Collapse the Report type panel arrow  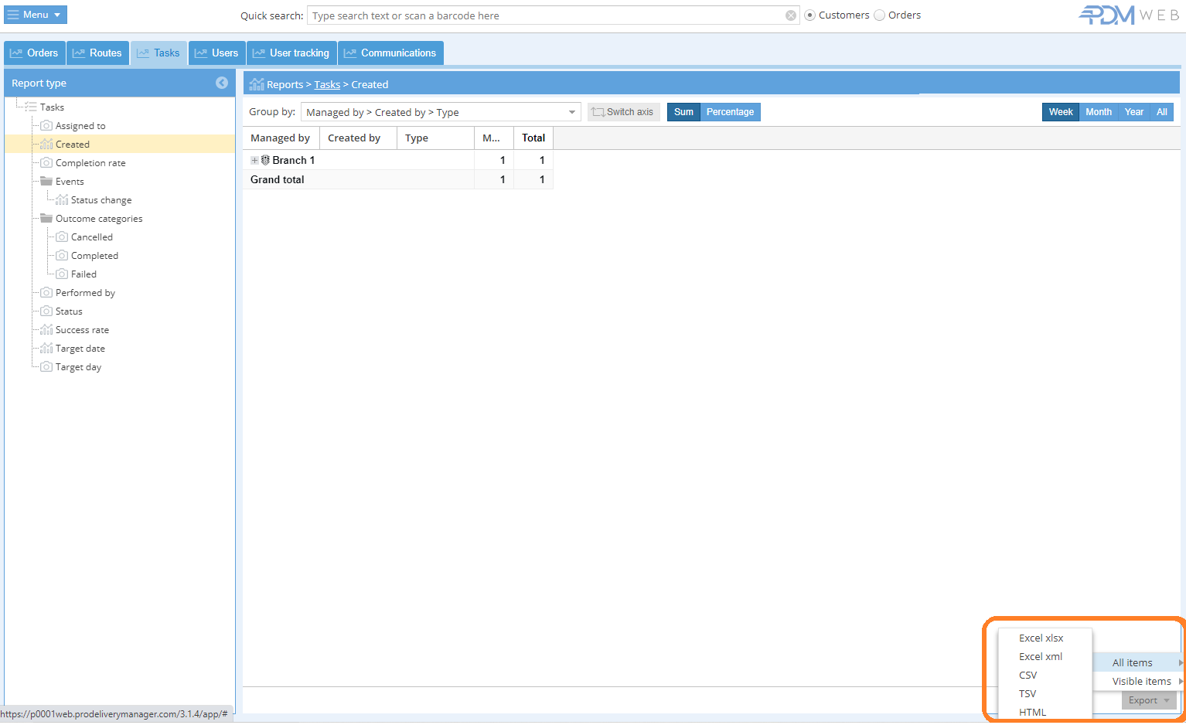(x=222, y=83)
